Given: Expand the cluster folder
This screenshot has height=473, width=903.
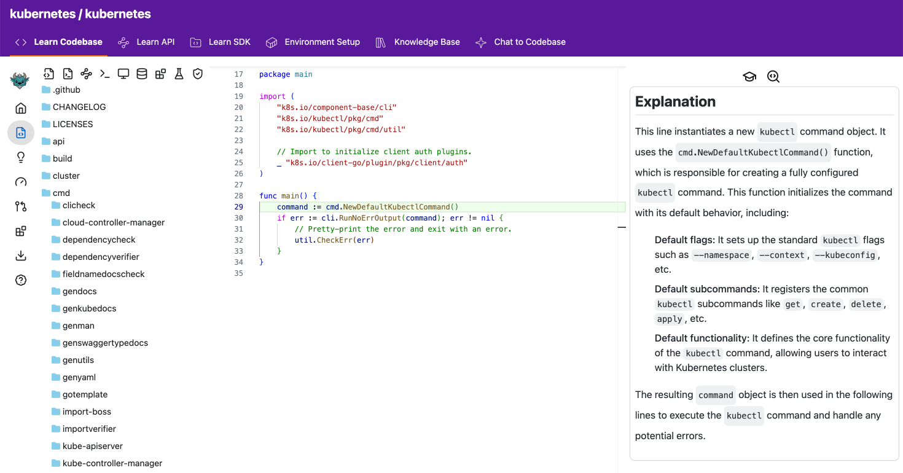Looking at the screenshot, I should point(60,176).
